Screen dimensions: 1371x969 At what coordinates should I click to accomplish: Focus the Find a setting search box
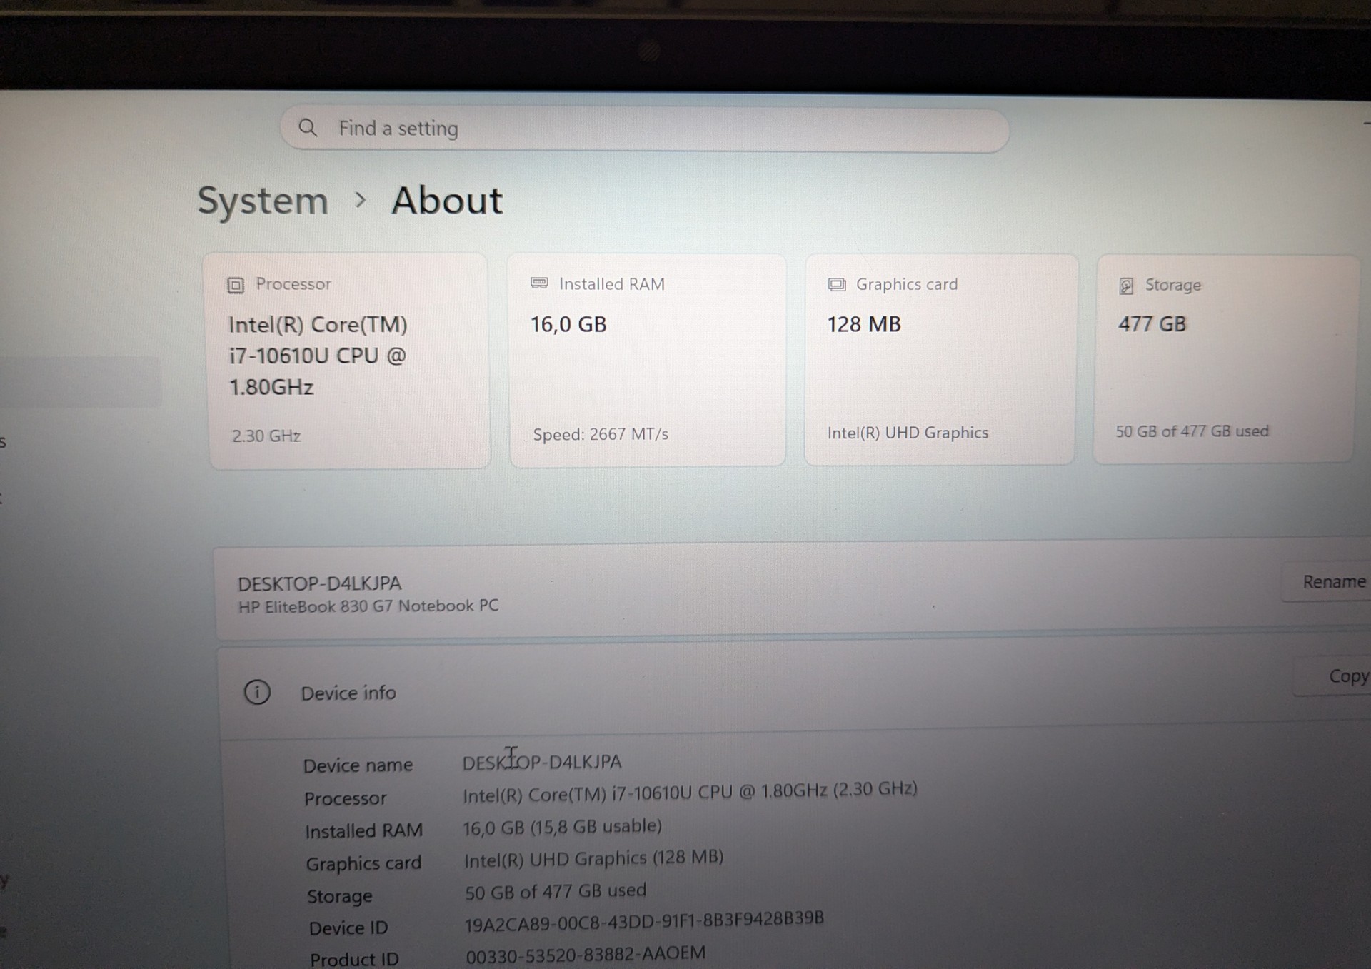coord(644,130)
